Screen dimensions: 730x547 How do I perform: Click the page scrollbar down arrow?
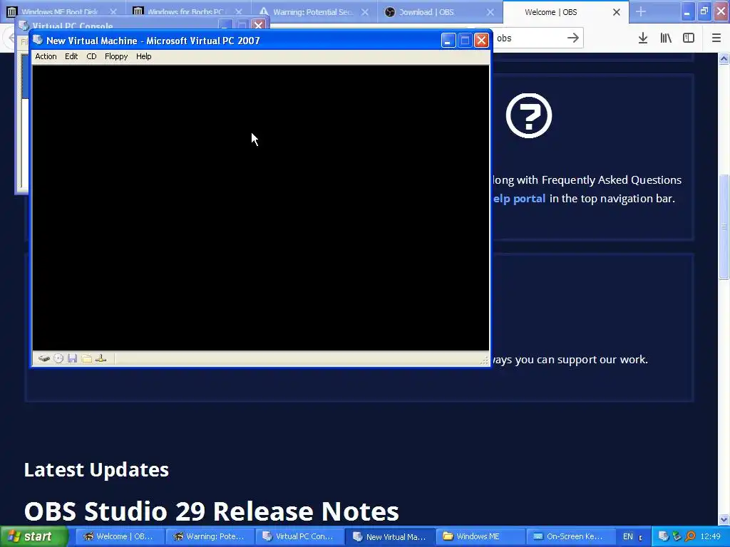pos(724,519)
